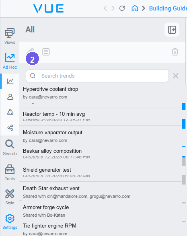Image resolution: width=187 pixels, height=236 pixels.
Task: Select the line chart trends filter
Action: pyautogui.click(x=10, y=81)
